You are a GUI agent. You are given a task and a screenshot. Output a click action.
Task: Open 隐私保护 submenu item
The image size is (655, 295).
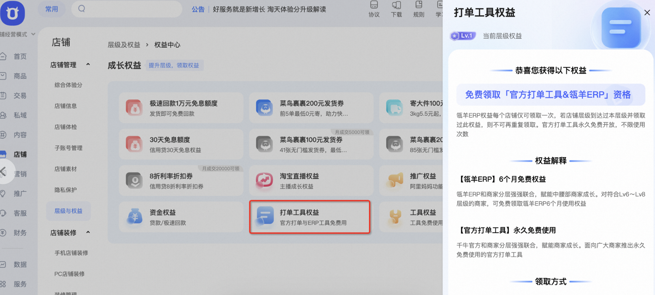pos(66,190)
